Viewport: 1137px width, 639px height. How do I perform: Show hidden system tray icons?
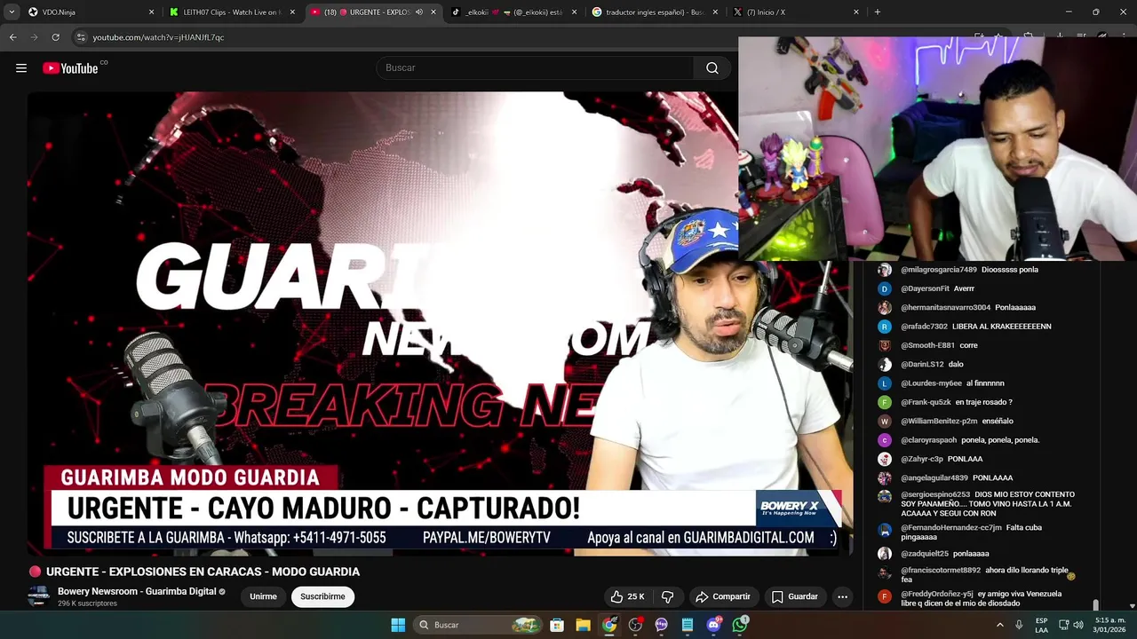click(1000, 625)
